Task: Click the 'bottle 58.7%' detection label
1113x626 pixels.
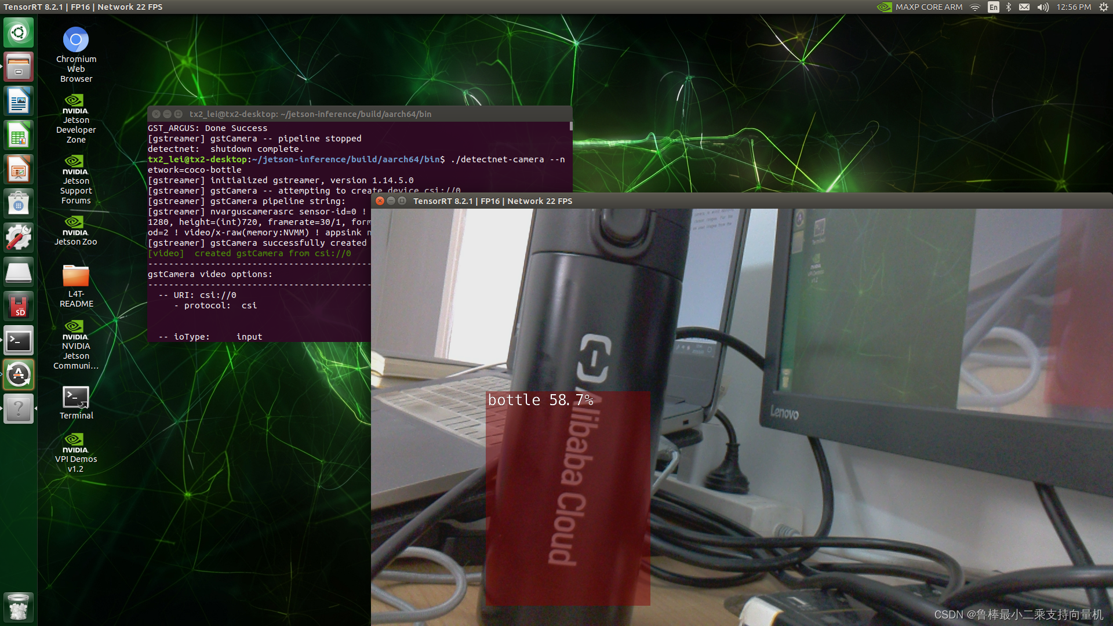Action: [540, 400]
